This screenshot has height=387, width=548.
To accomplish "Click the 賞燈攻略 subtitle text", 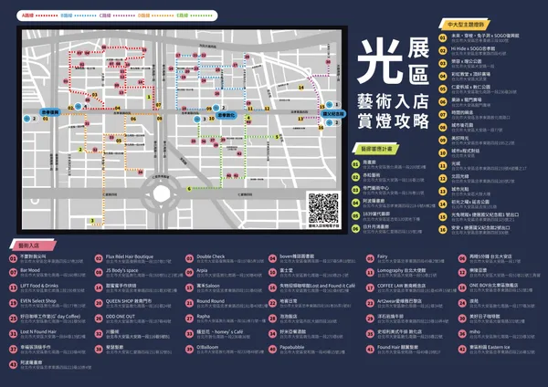I will 393,120.
